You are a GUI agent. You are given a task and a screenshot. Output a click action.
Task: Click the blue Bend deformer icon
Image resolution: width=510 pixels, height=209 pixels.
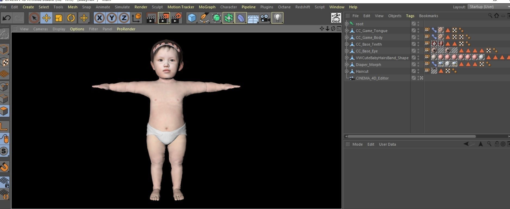click(241, 18)
